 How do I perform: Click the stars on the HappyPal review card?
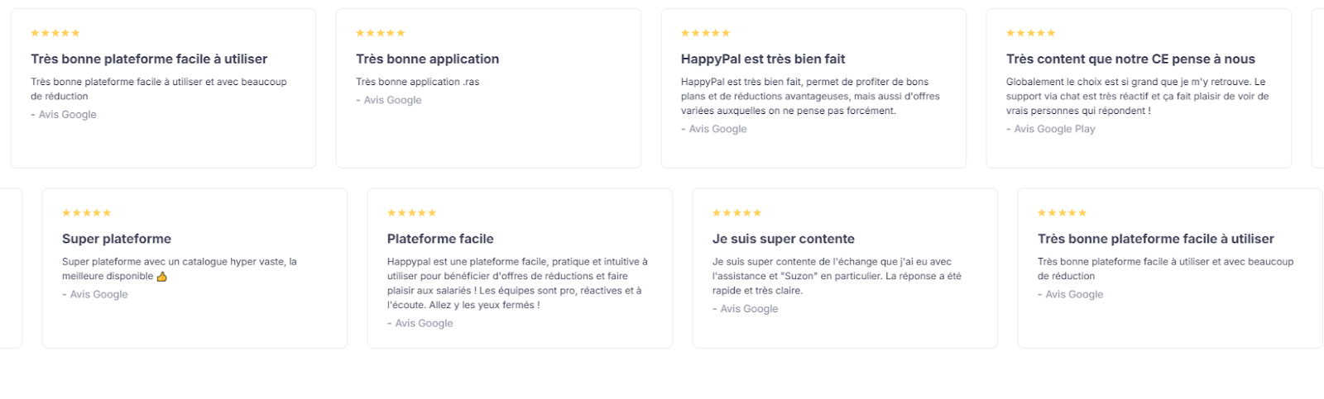[x=705, y=33]
